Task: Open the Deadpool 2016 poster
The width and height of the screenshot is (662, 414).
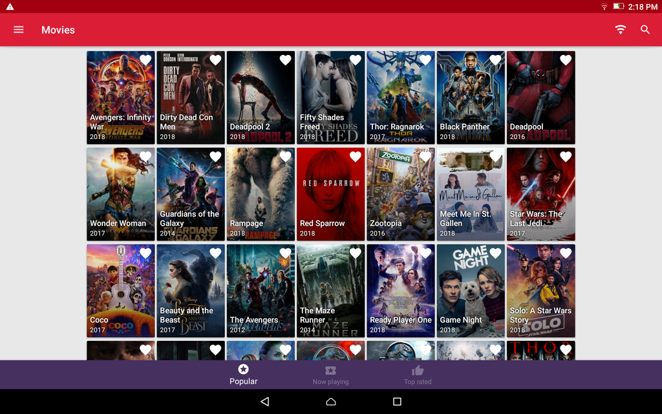Action: point(541,98)
